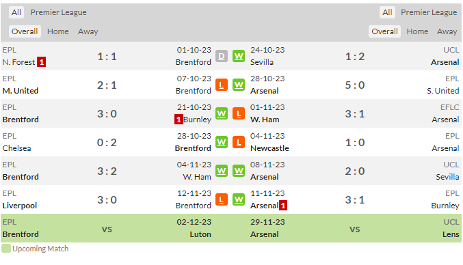Select the right Overall tab
The width and height of the screenshot is (463, 265).
point(384,31)
